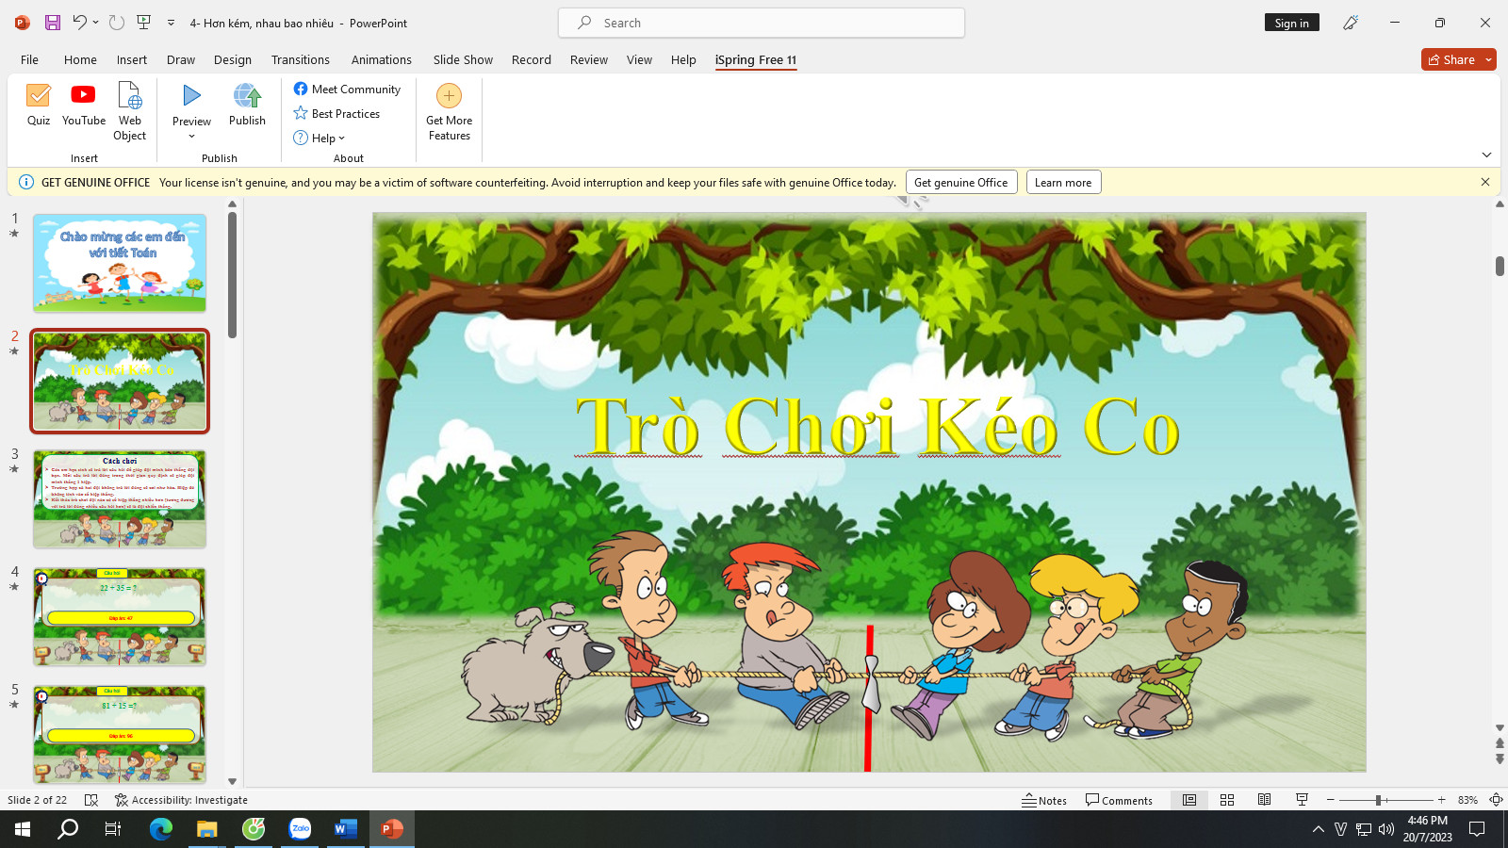Image resolution: width=1508 pixels, height=848 pixels.
Task: Insert a YouTube video object
Action: tap(83, 106)
